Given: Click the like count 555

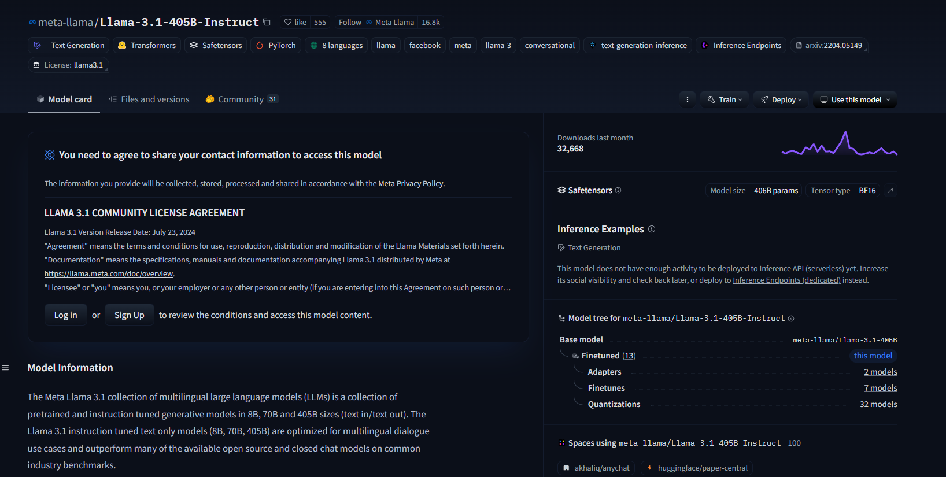Looking at the screenshot, I should point(320,22).
